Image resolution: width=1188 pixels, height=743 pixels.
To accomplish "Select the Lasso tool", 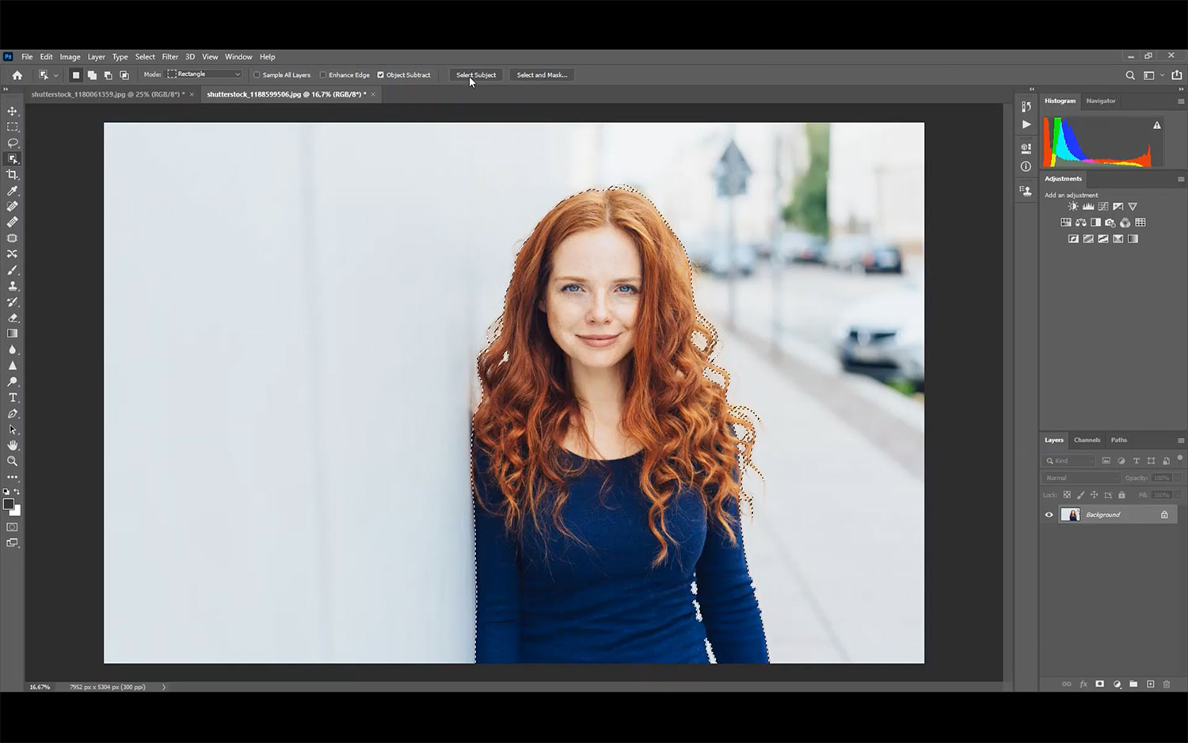I will pyautogui.click(x=13, y=143).
